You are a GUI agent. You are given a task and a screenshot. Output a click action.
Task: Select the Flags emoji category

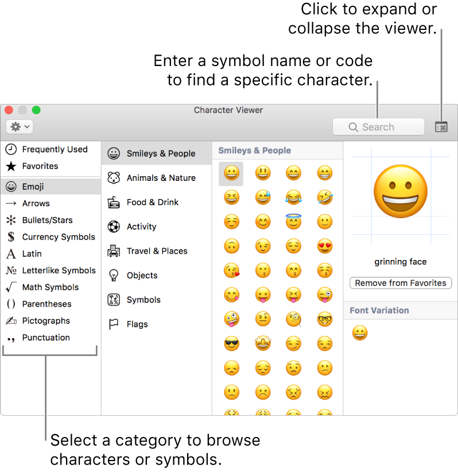pos(137,324)
